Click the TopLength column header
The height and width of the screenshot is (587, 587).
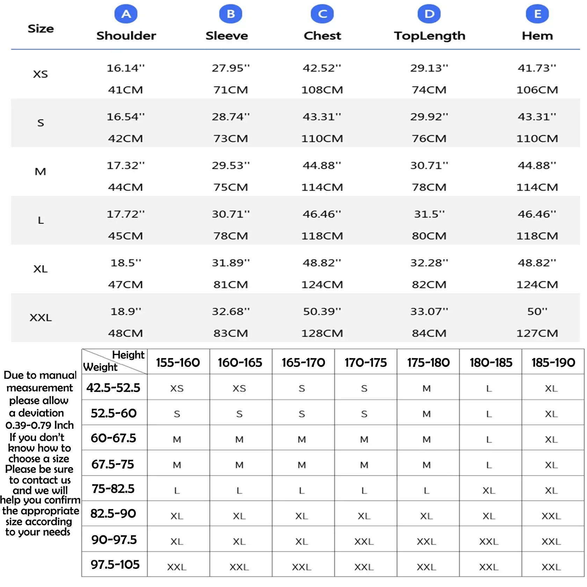click(x=429, y=36)
